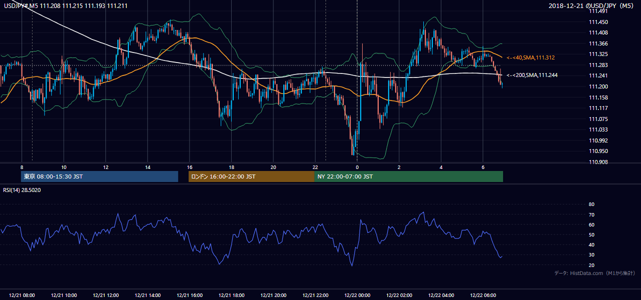Image resolution: width=641 pixels, height=300 pixels.
Task: Click RSI scale level 30
Action: (x=591, y=255)
